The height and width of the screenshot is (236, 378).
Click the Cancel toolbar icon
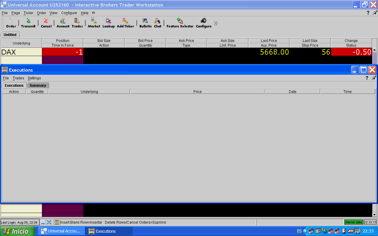coord(46,23)
